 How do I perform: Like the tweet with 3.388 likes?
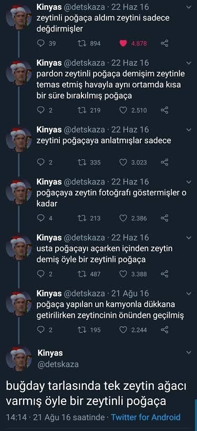(123, 274)
